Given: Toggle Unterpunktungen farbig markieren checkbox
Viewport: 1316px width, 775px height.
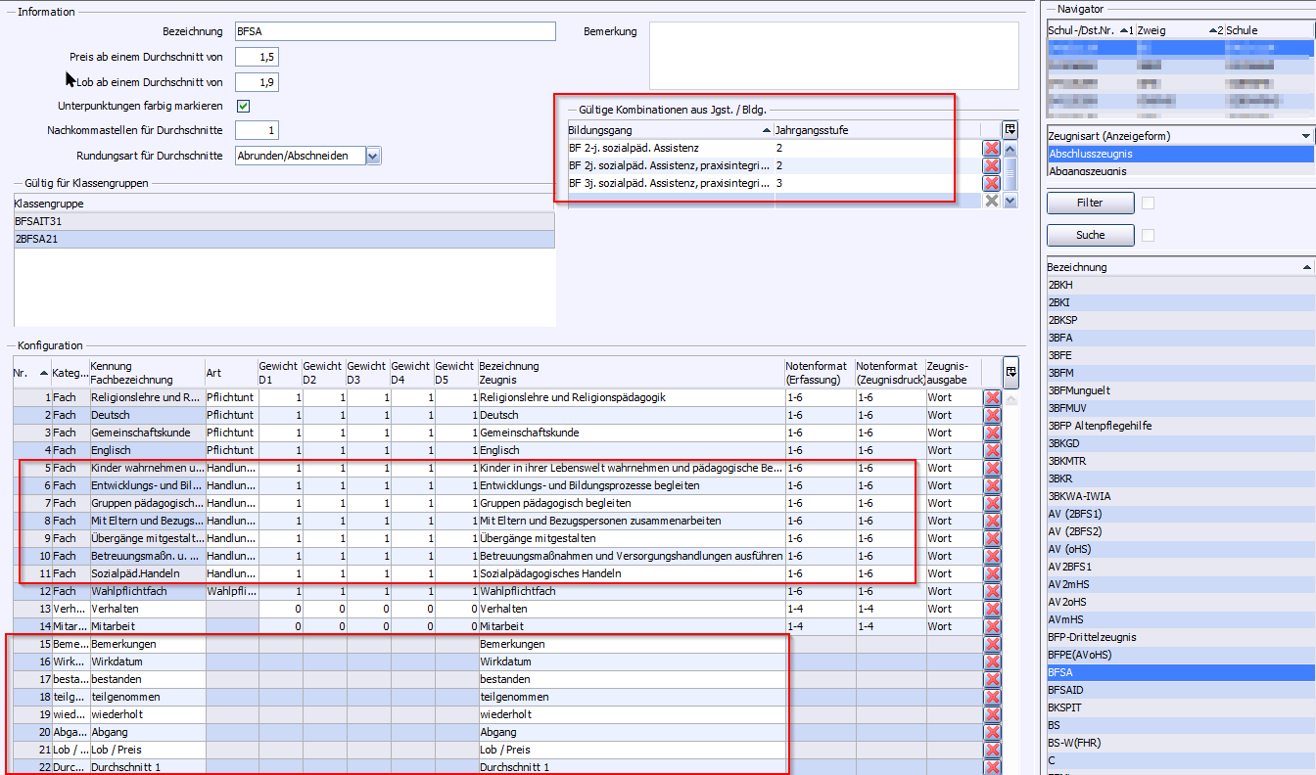Looking at the screenshot, I should (244, 106).
